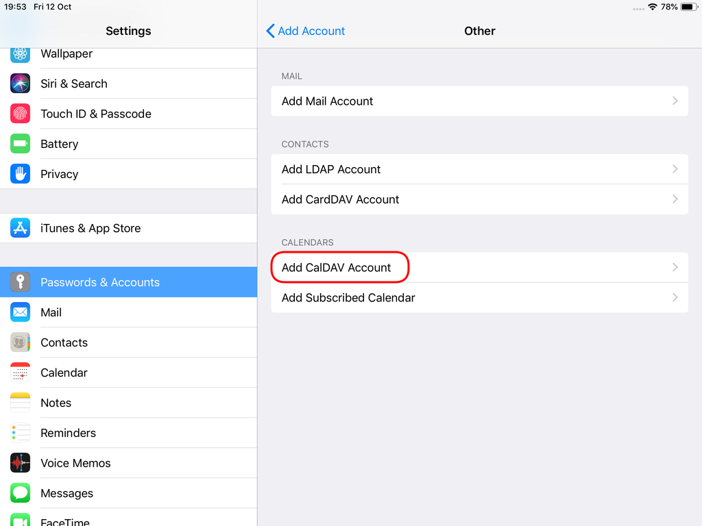The image size is (702, 526).
Task: Open Siri & Search settings via its icon
Action: point(20,83)
